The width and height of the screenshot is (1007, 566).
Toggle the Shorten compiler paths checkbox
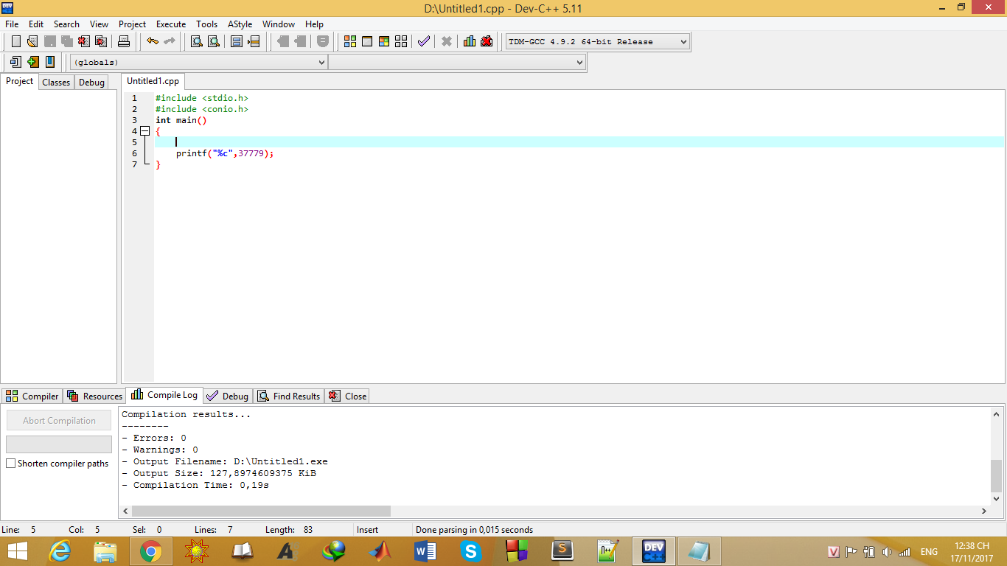(11, 464)
